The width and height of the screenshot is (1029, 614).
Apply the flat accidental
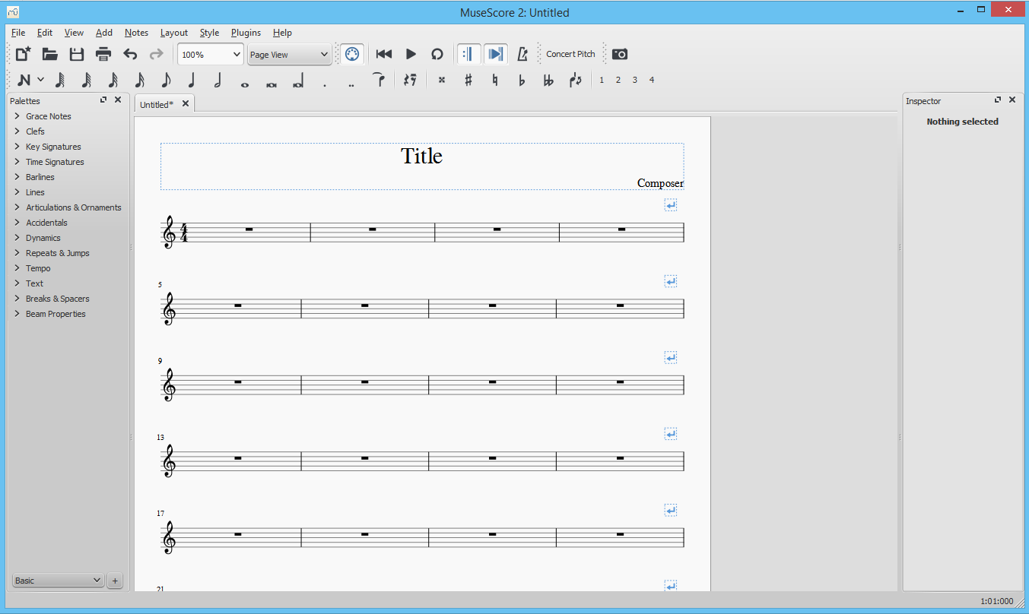[522, 80]
